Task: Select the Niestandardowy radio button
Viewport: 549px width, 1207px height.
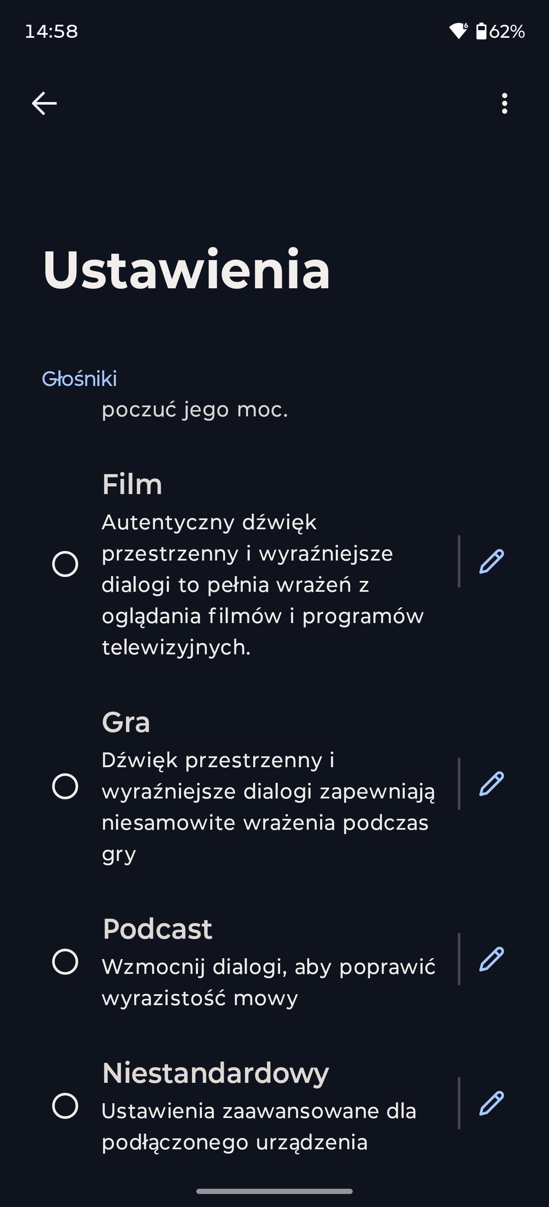Action: tap(65, 1106)
